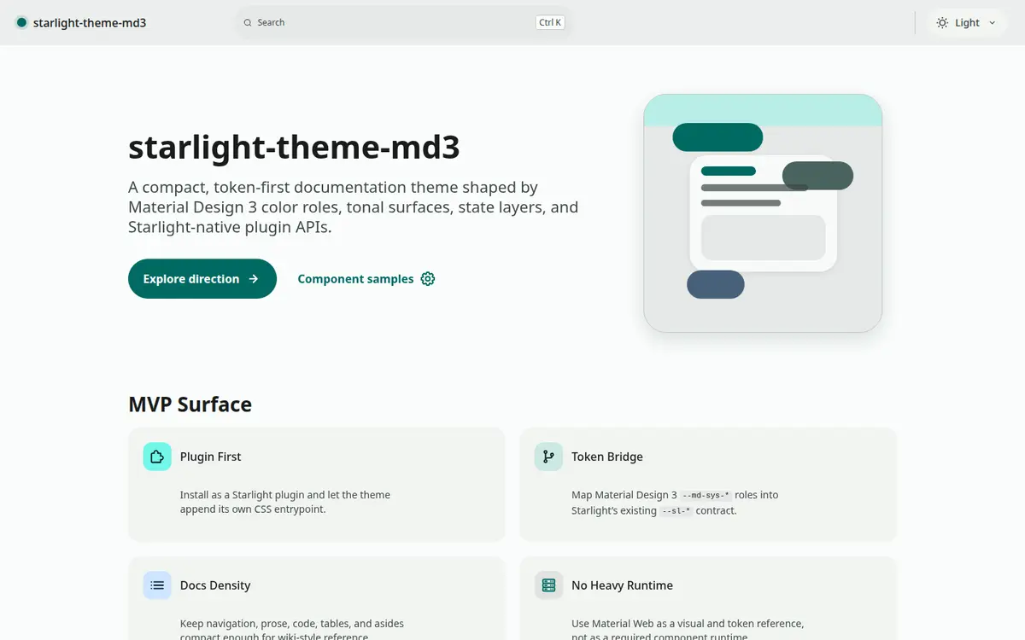
Task: Click the No Heavy Runtime server icon
Action: (548, 585)
